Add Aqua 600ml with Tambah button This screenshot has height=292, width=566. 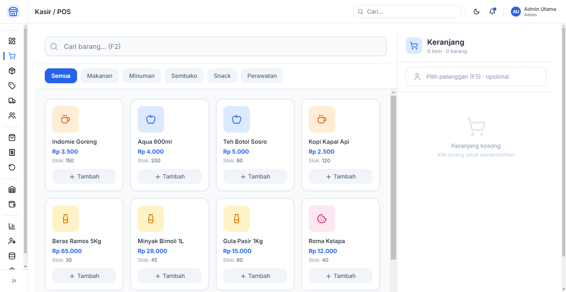[169, 176]
